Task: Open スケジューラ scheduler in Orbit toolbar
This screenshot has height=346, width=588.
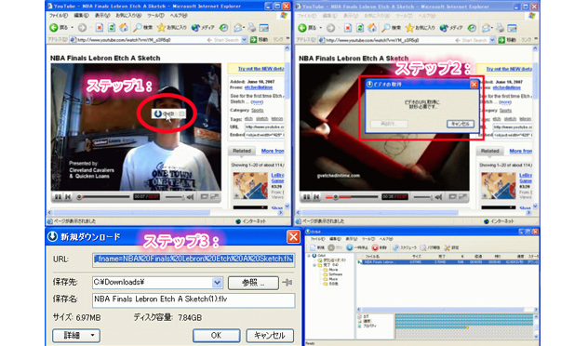Action: [404, 247]
